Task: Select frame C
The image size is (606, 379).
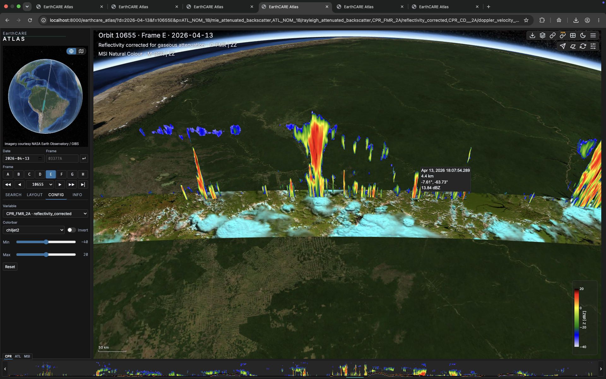Action: [x=29, y=174]
